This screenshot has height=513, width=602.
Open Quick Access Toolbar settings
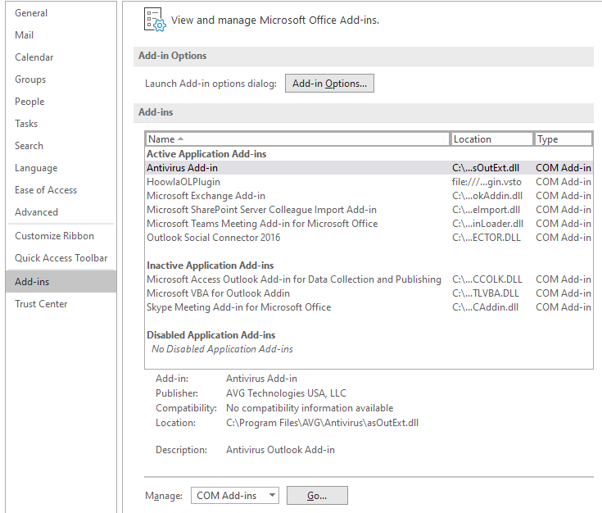click(61, 258)
